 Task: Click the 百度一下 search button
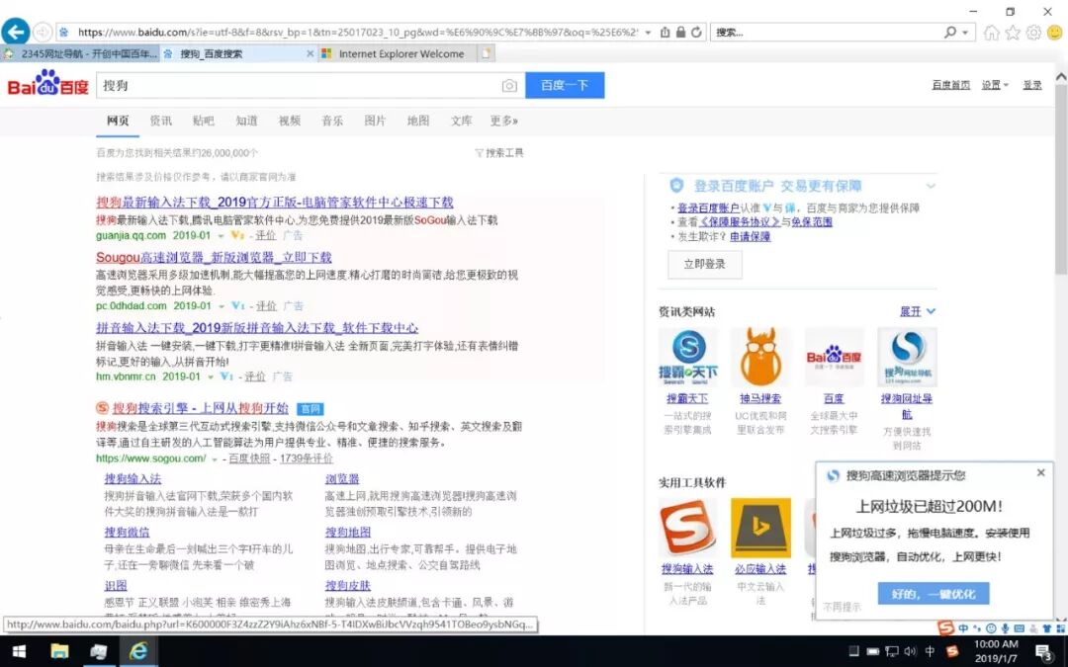(x=565, y=85)
